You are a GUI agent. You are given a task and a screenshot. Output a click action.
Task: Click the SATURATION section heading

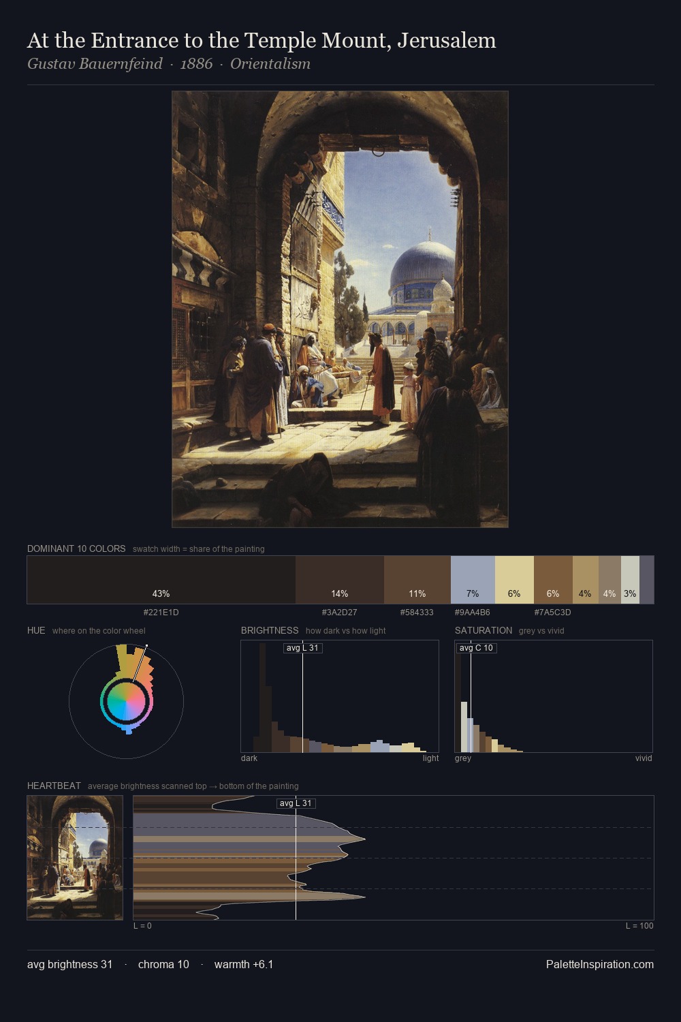pyautogui.click(x=484, y=630)
